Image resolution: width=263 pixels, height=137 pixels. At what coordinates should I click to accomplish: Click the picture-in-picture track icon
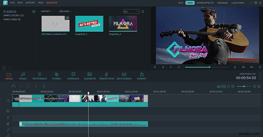pyautogui.click(x=8, y=111)
